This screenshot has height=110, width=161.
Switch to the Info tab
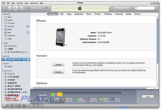click(62, 14)
